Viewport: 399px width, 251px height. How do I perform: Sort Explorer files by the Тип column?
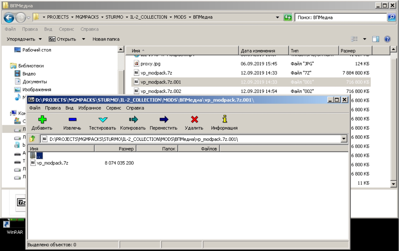click(x=313, y=51)
